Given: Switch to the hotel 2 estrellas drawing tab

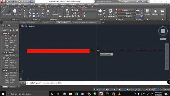Looking at the screenshot, I should point(62,22).
